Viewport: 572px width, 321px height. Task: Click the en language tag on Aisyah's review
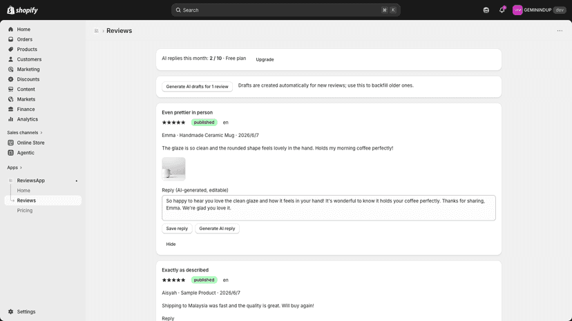225,280
